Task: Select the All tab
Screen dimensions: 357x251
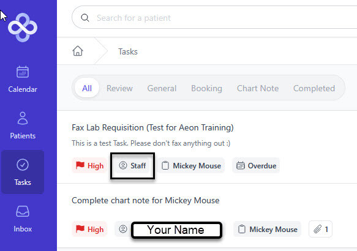Action: (x=87, y=88)
